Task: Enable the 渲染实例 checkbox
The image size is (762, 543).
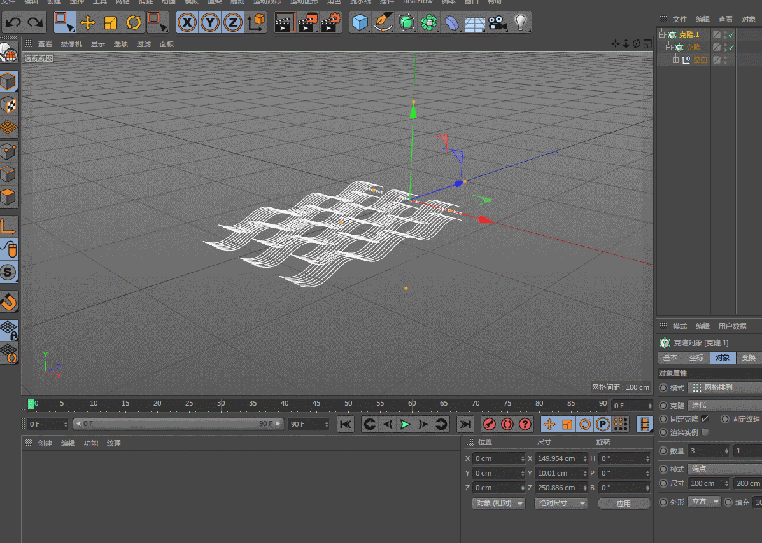Action: (x=705, y=432)
